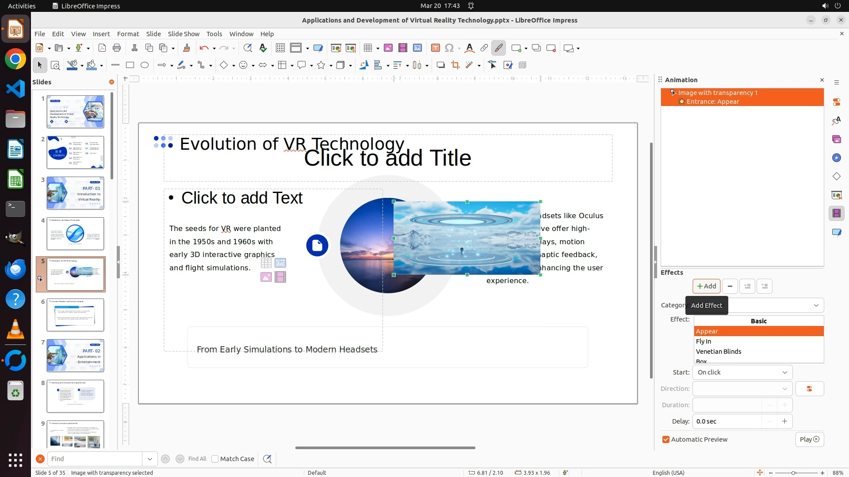The image size is (849, 477).
Task: Select the Crop Image tool
Action: click(455, 65)
